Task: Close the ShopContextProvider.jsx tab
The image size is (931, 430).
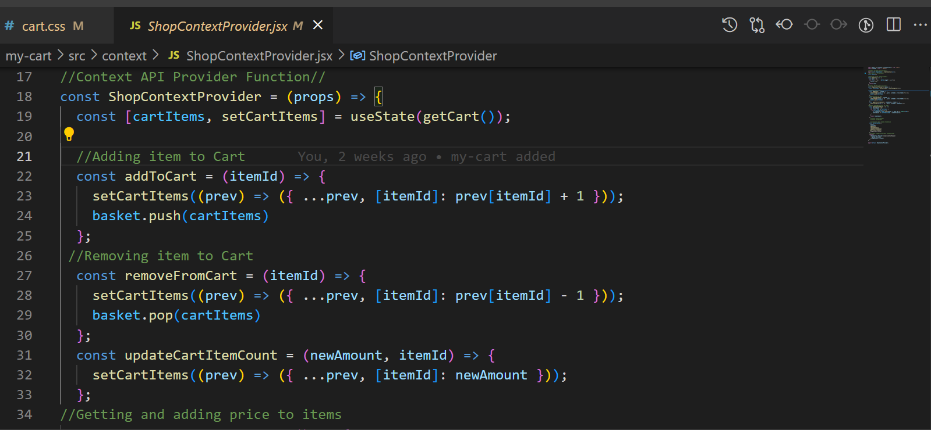Action: tap(318, 25)
